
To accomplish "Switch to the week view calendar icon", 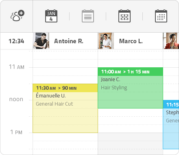I will pyautogui.click(x=124, y=16).
